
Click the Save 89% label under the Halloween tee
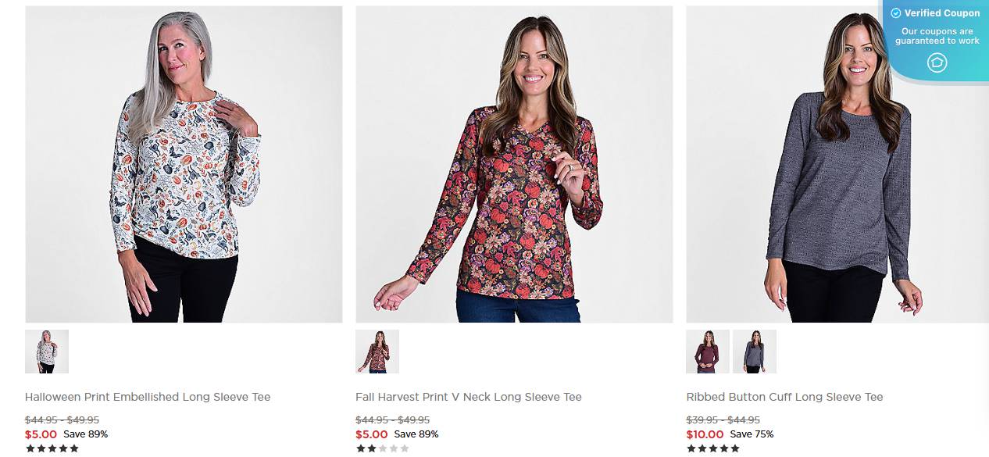coord(86,434)
